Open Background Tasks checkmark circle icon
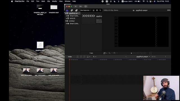180x101 pixels. [85, 6]
